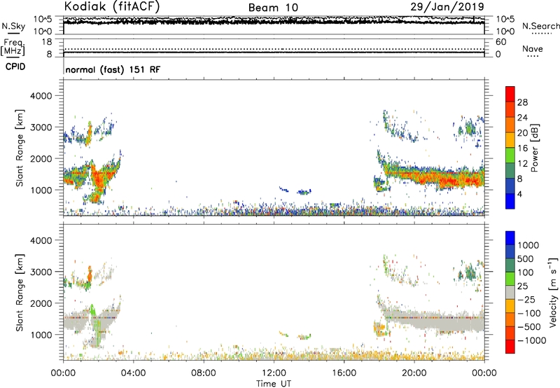
Task: Click the N.Sky legend label
Action: [x=13, y=26]
